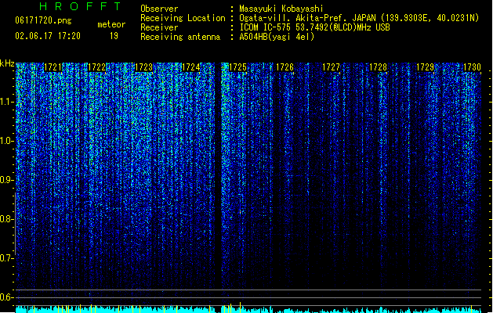Click the 1728 time marker
493x313 pixels.
[378, 67]
